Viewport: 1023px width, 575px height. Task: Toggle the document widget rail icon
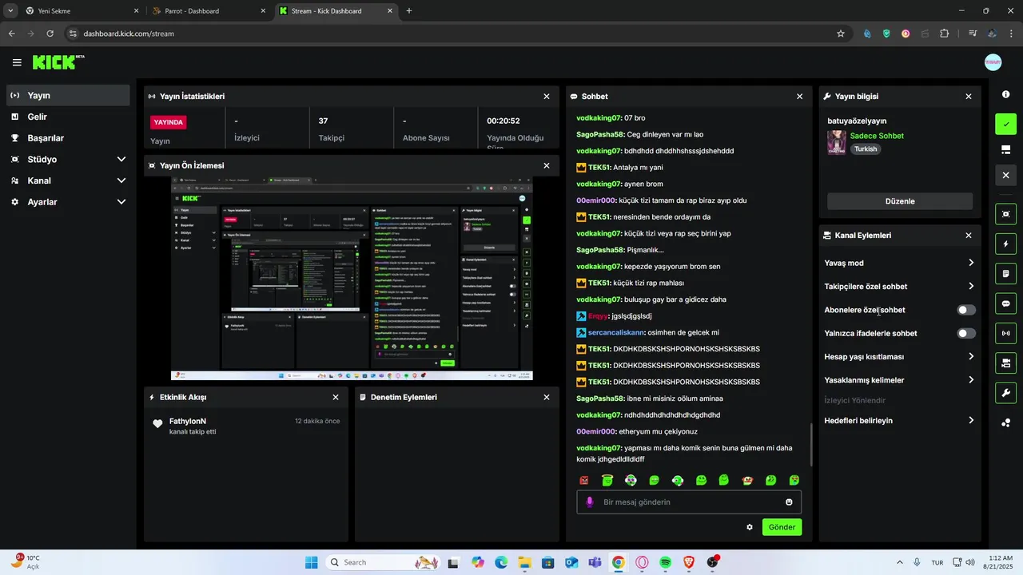coord(1005,274)
